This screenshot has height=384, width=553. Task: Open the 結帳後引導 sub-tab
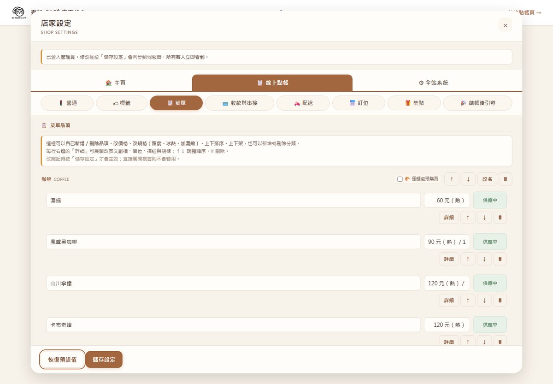pyautogui.click(x=477, y=103)
